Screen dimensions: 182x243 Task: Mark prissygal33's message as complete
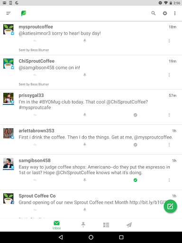[136, 115]
